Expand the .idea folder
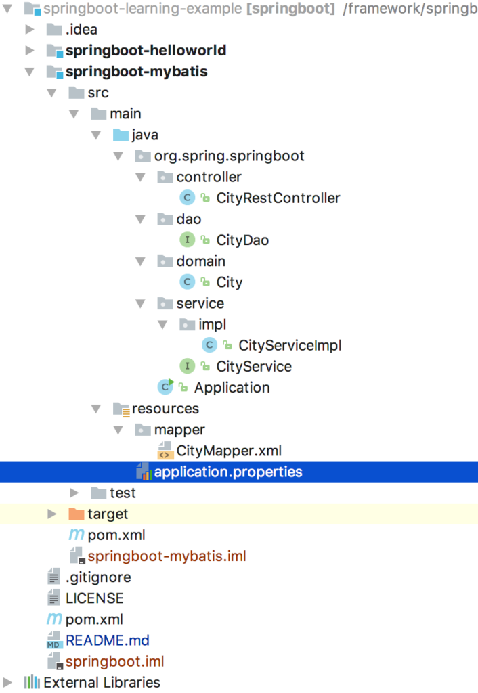478x693 pixels. [30, 29]
